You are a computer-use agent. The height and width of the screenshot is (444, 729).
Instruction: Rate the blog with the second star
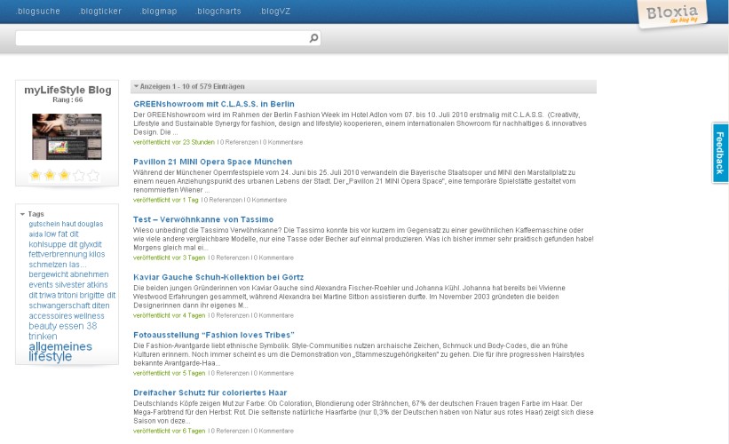coord(50,175)
